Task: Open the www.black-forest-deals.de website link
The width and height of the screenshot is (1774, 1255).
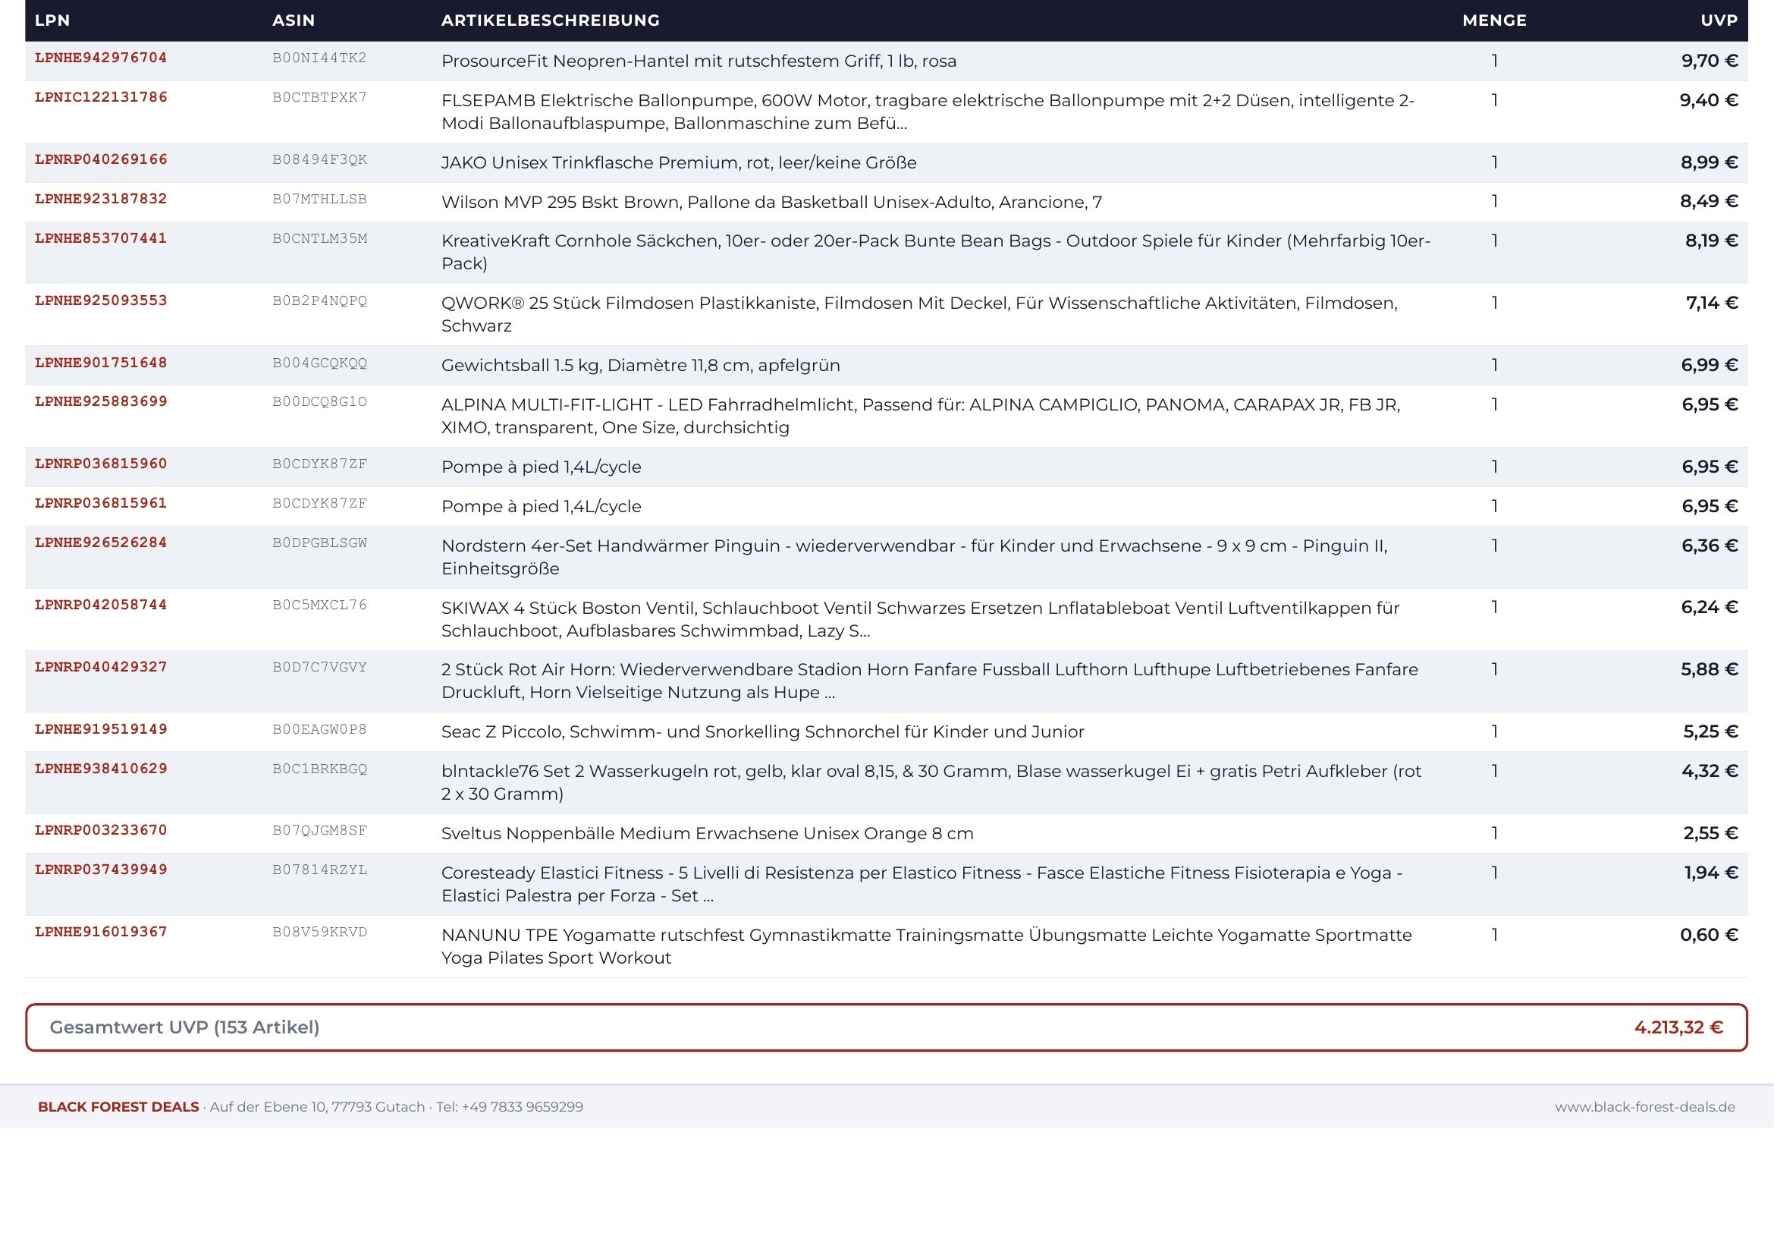Action: (1645, 1107)
